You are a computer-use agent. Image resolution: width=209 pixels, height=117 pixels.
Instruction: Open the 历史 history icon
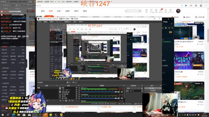[x=147, y=11]
